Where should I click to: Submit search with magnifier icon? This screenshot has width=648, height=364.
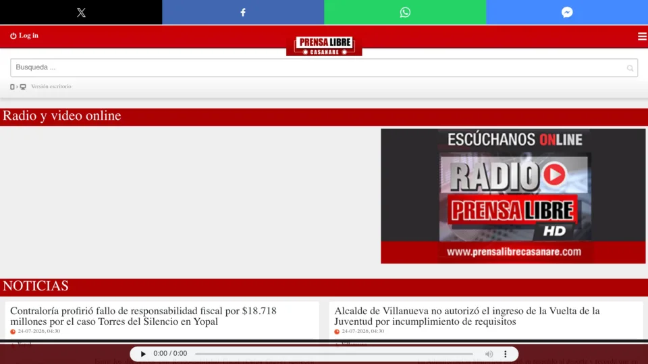click(x=630, y=68)
